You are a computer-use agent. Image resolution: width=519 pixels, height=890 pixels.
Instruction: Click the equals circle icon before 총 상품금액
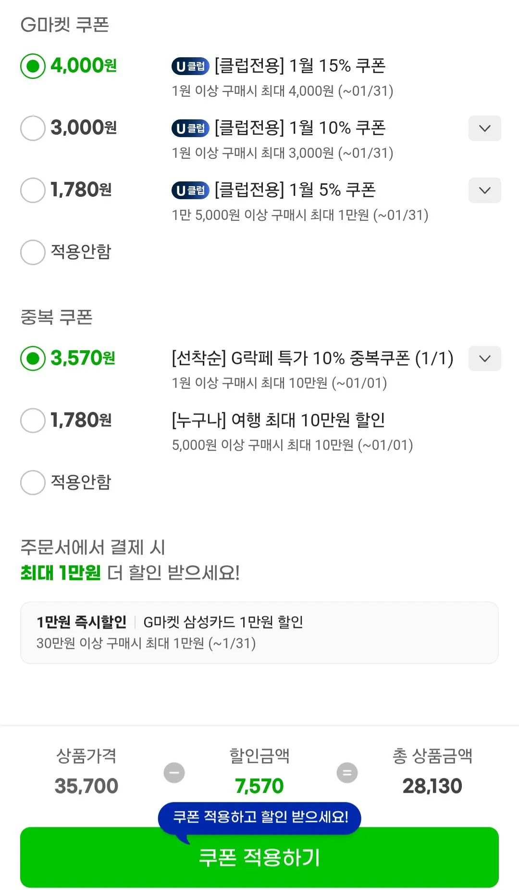pyautogui.click(x=347, y=772)
